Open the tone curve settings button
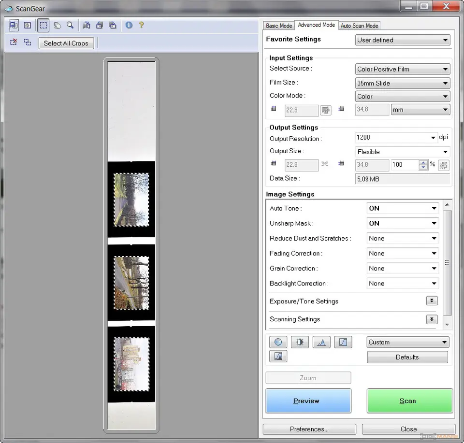464x443 pixels. click(x=343, y=342)
